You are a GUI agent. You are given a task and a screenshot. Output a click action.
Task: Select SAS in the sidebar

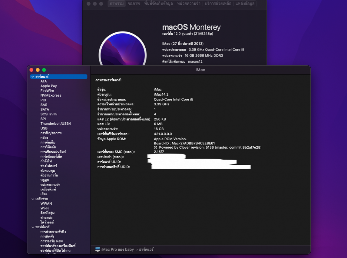pyautogui.click(x=44, y=105)
